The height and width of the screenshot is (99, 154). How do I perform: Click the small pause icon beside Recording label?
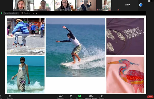[x=34, y=13]
